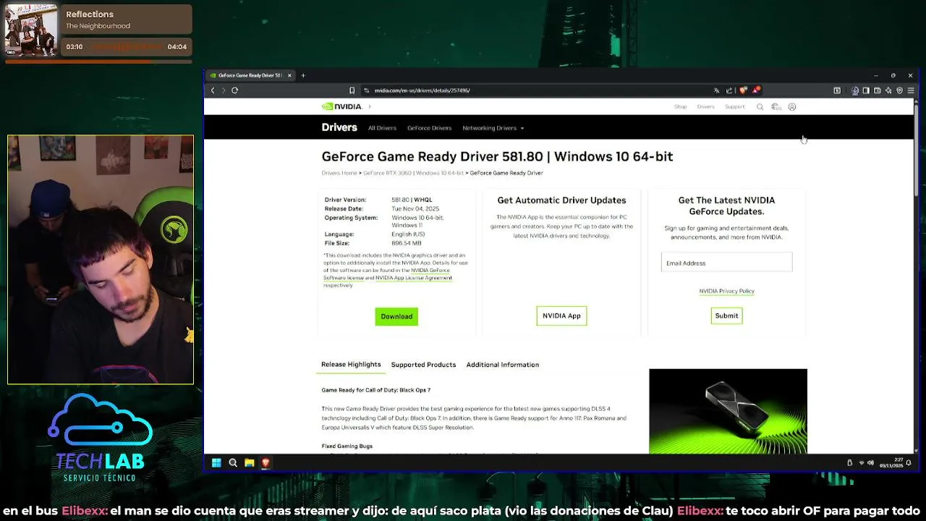Open the VPN shield icon

(x=899, y=90)
